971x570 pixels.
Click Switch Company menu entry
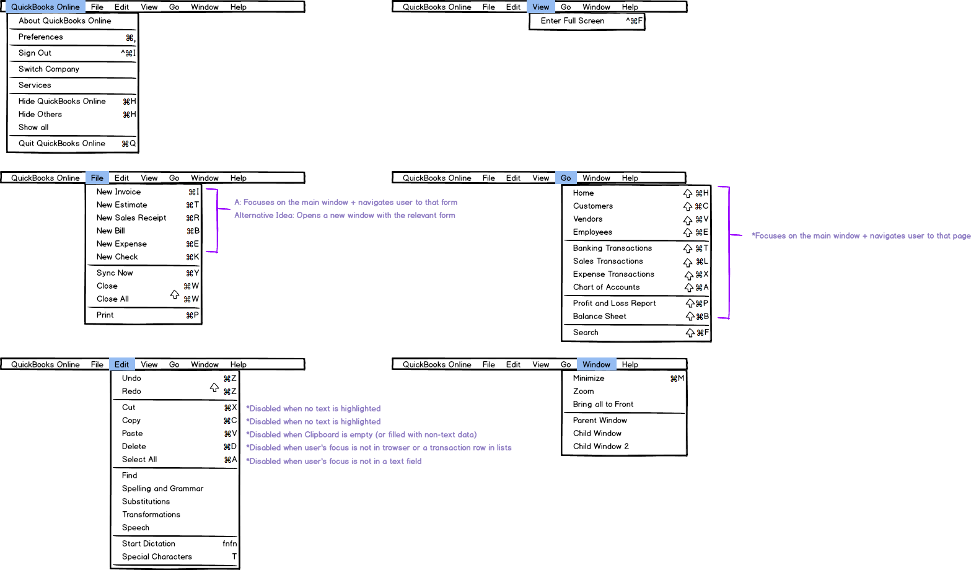[x=72, y=69]
